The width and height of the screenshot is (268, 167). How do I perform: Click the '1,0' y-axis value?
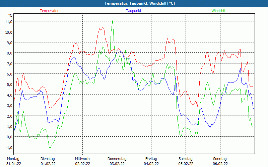click(10, 127)
